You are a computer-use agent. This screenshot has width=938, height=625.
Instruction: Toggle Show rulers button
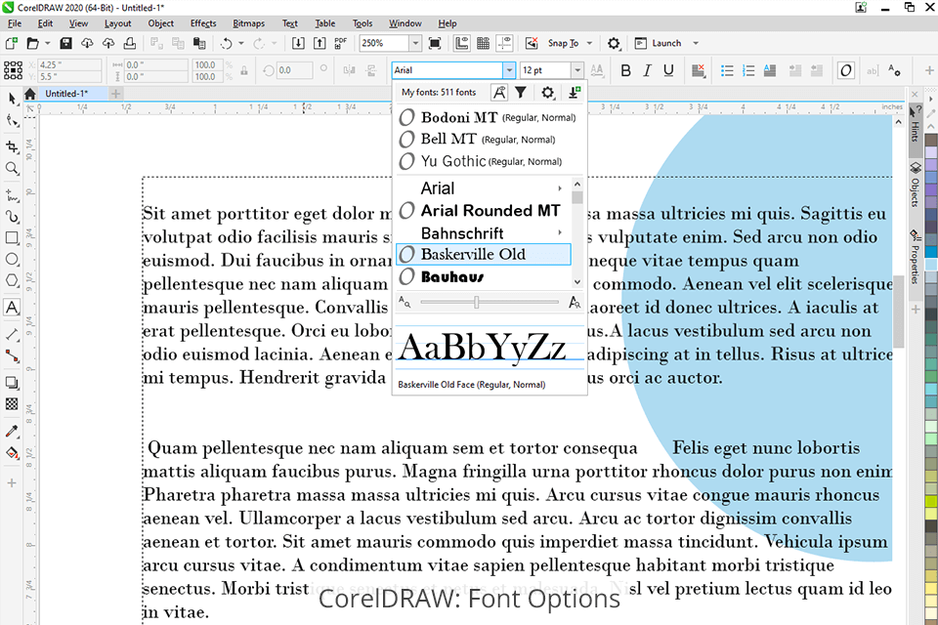[462, 43]
